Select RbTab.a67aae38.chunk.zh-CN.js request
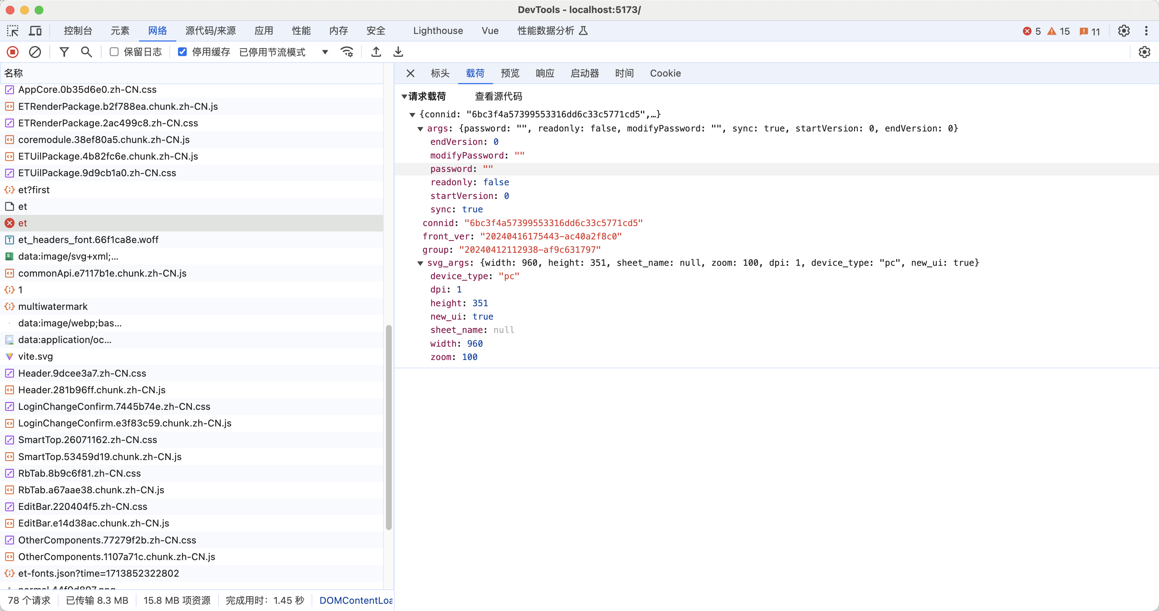Image resolution: width=1159 pixels, height=611 pixels. pyautogui.click(x=192, y=490)
